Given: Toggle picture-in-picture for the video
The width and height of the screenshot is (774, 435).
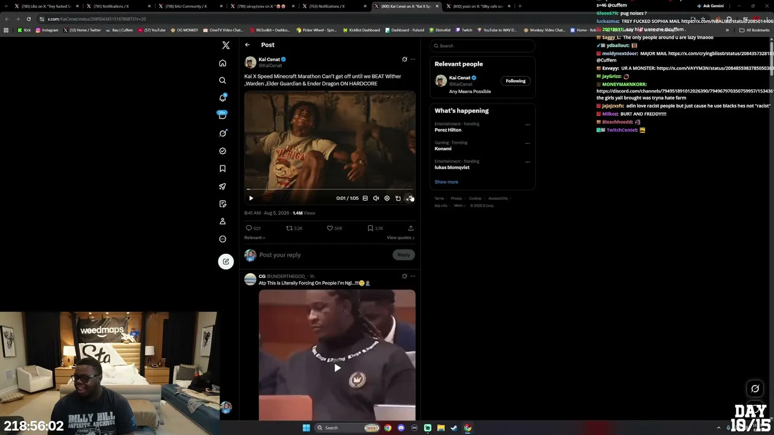Looking at the screenshot, I should 398,198.
